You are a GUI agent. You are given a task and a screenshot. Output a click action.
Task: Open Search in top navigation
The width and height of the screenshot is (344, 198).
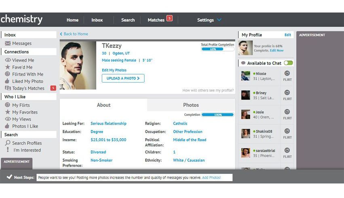click(x=128, y=20)
